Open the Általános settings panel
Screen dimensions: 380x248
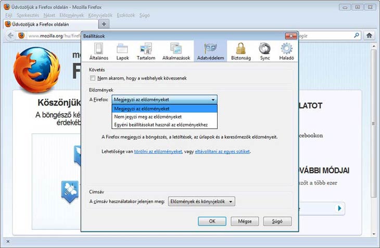[x=98, y=51]
